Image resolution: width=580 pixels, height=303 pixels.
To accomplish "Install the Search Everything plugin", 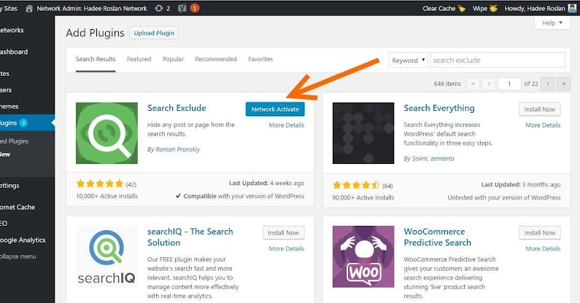I will 540,109.
